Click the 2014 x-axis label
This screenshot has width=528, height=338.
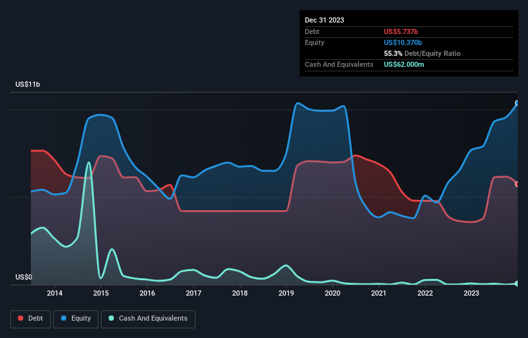(55, 293)
